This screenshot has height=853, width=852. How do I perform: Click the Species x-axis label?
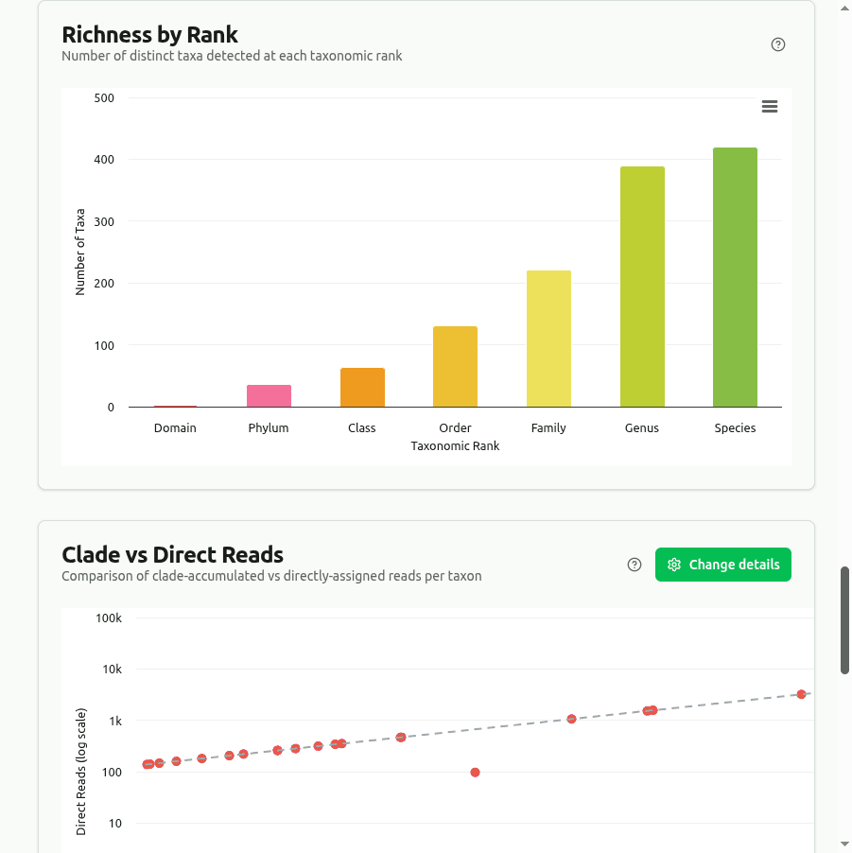[x=735, y=428]
